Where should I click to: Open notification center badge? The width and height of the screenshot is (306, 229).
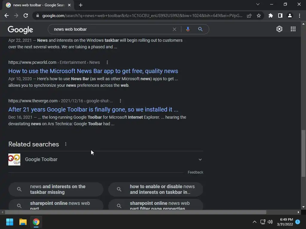point(298,222)
